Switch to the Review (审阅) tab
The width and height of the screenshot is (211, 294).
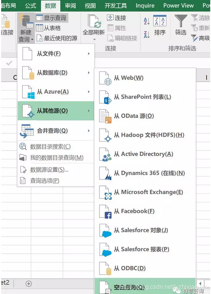click(70, 6)
